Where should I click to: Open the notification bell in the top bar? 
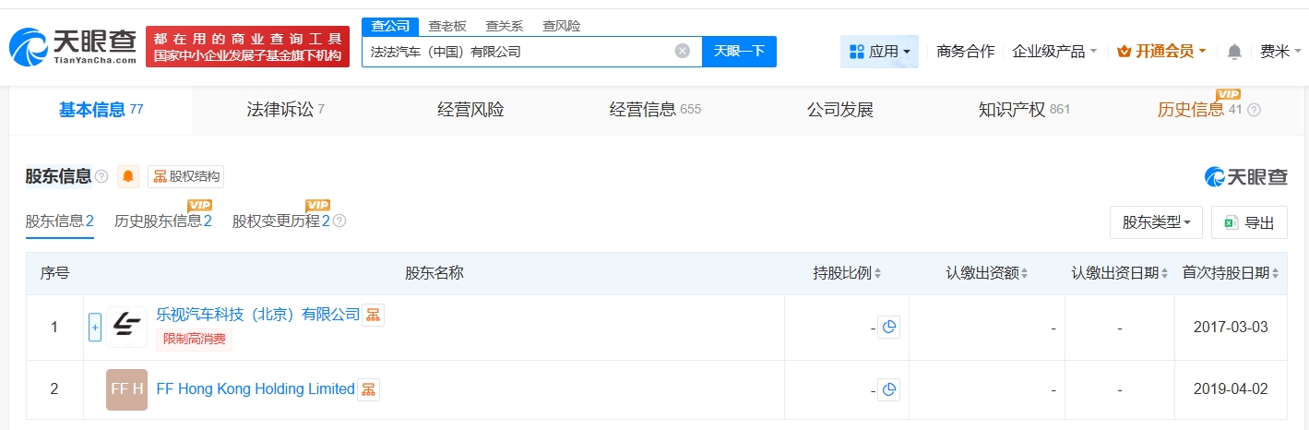point(1234,52)
